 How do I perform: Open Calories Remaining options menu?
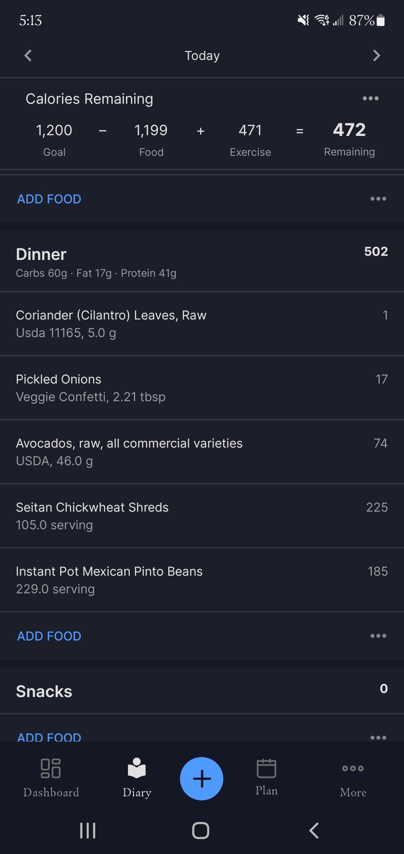(x=370, y=99)
